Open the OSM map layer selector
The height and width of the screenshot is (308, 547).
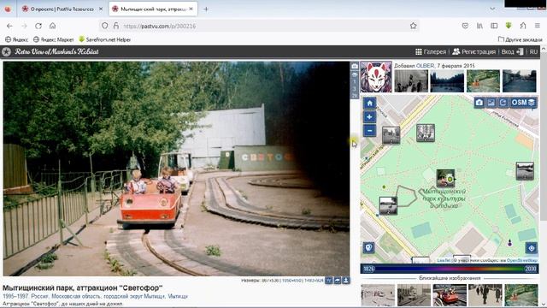pyautogui.click(x=523, y=103)
